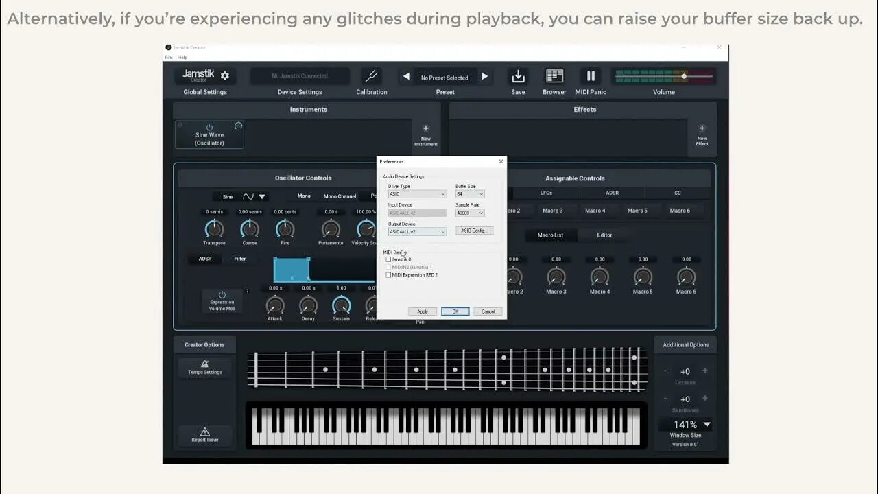Viewport: 878px width, 494px height.
Task: Click Cancel in Preferences dialog
Action: tap(488, 311)
